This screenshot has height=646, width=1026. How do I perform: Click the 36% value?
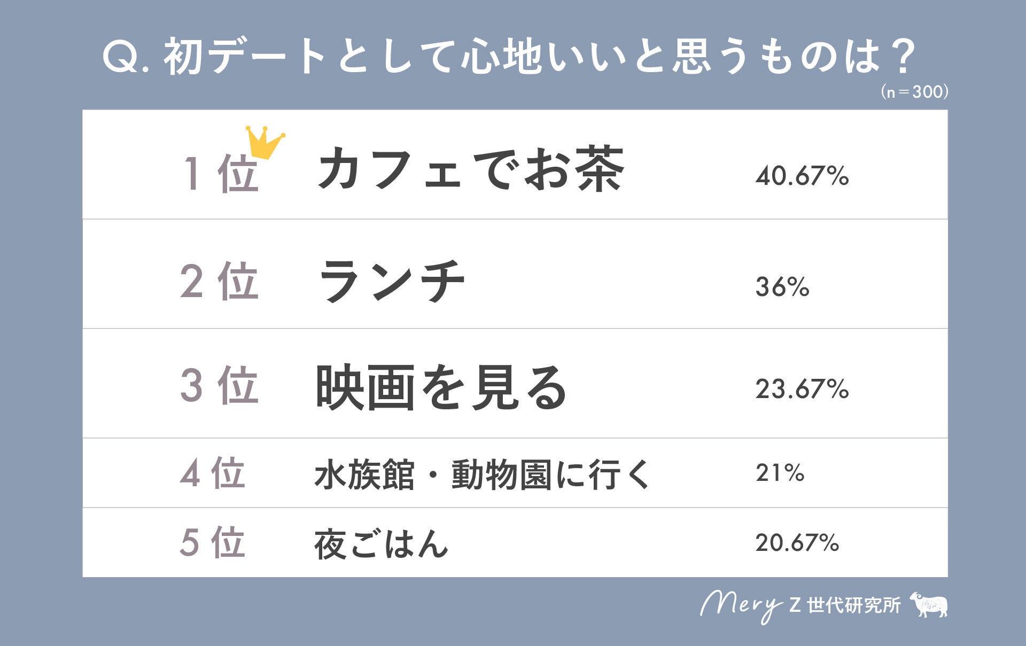[x=782, y=287]
